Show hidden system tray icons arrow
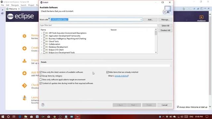Screen dimensions: 212x119 click(x=163, y=117)
